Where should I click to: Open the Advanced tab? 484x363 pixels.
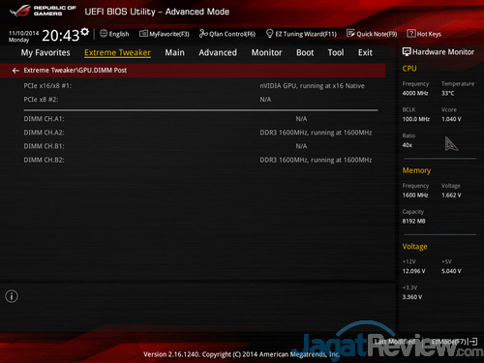click(218, 52)
